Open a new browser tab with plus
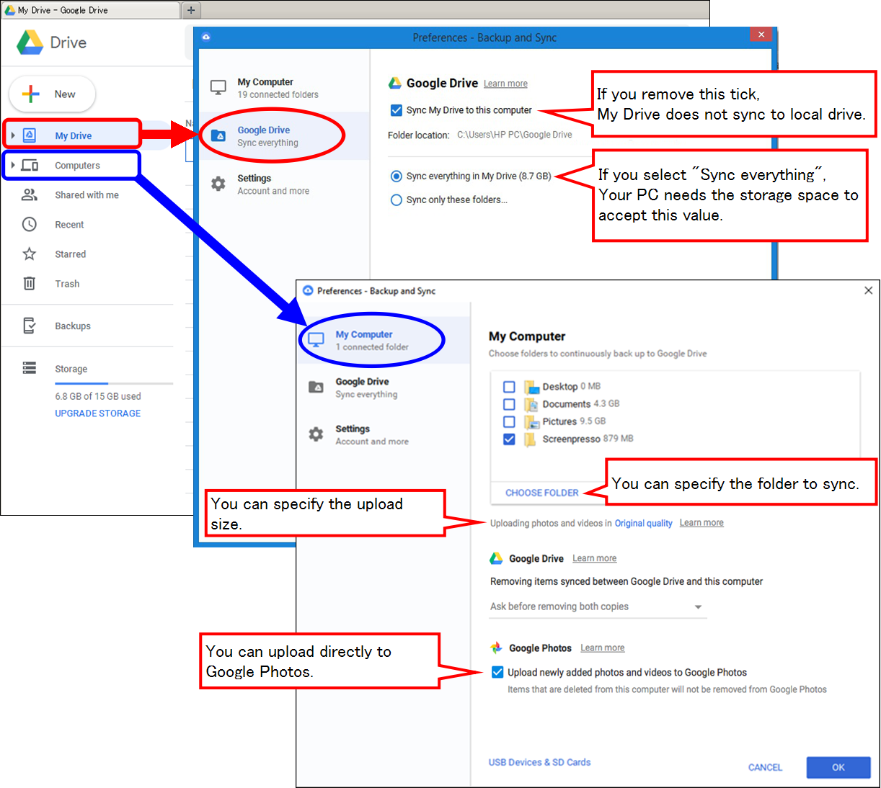 pyautogui.click(x=191, y=10)
